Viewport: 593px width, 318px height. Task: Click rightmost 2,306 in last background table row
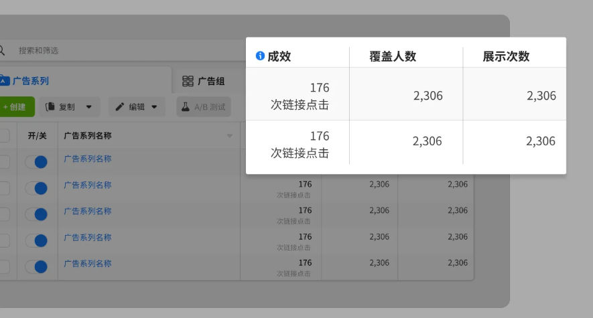(x=458, y=263)
